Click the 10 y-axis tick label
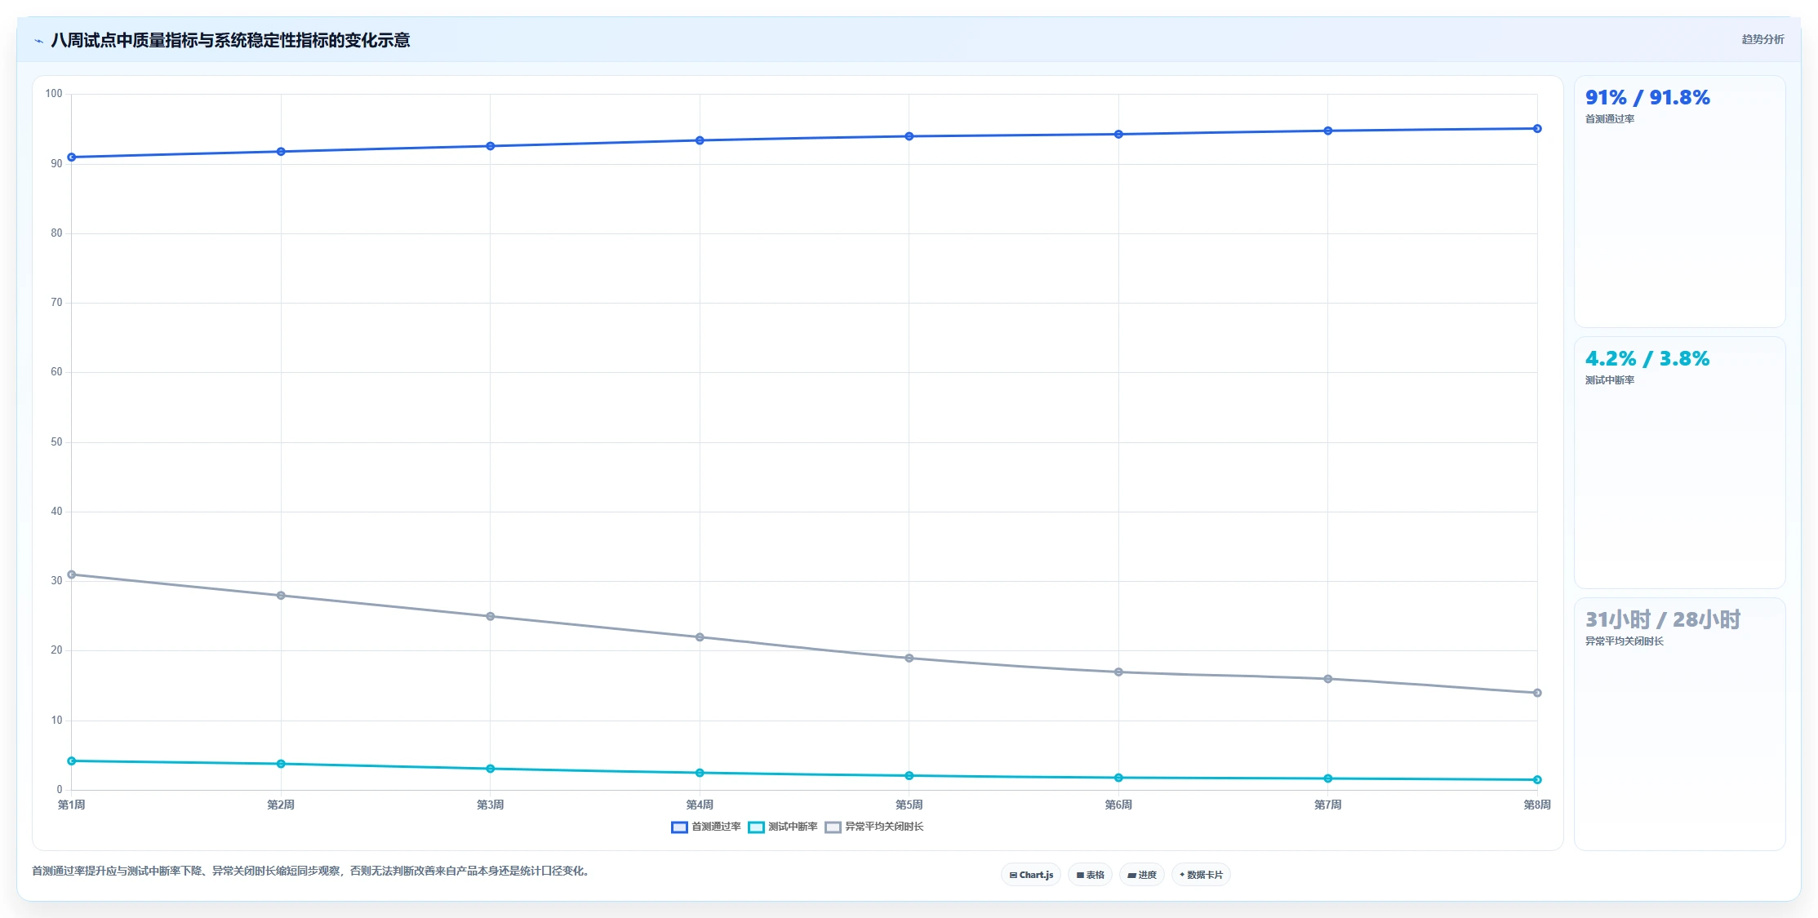1818x918 pixels. 56,721
